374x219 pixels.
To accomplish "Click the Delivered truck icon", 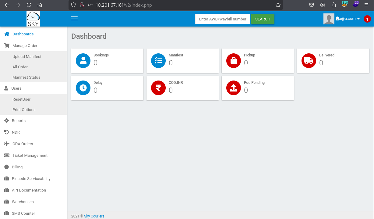I will pyautogui.click(x=309, y=61).
